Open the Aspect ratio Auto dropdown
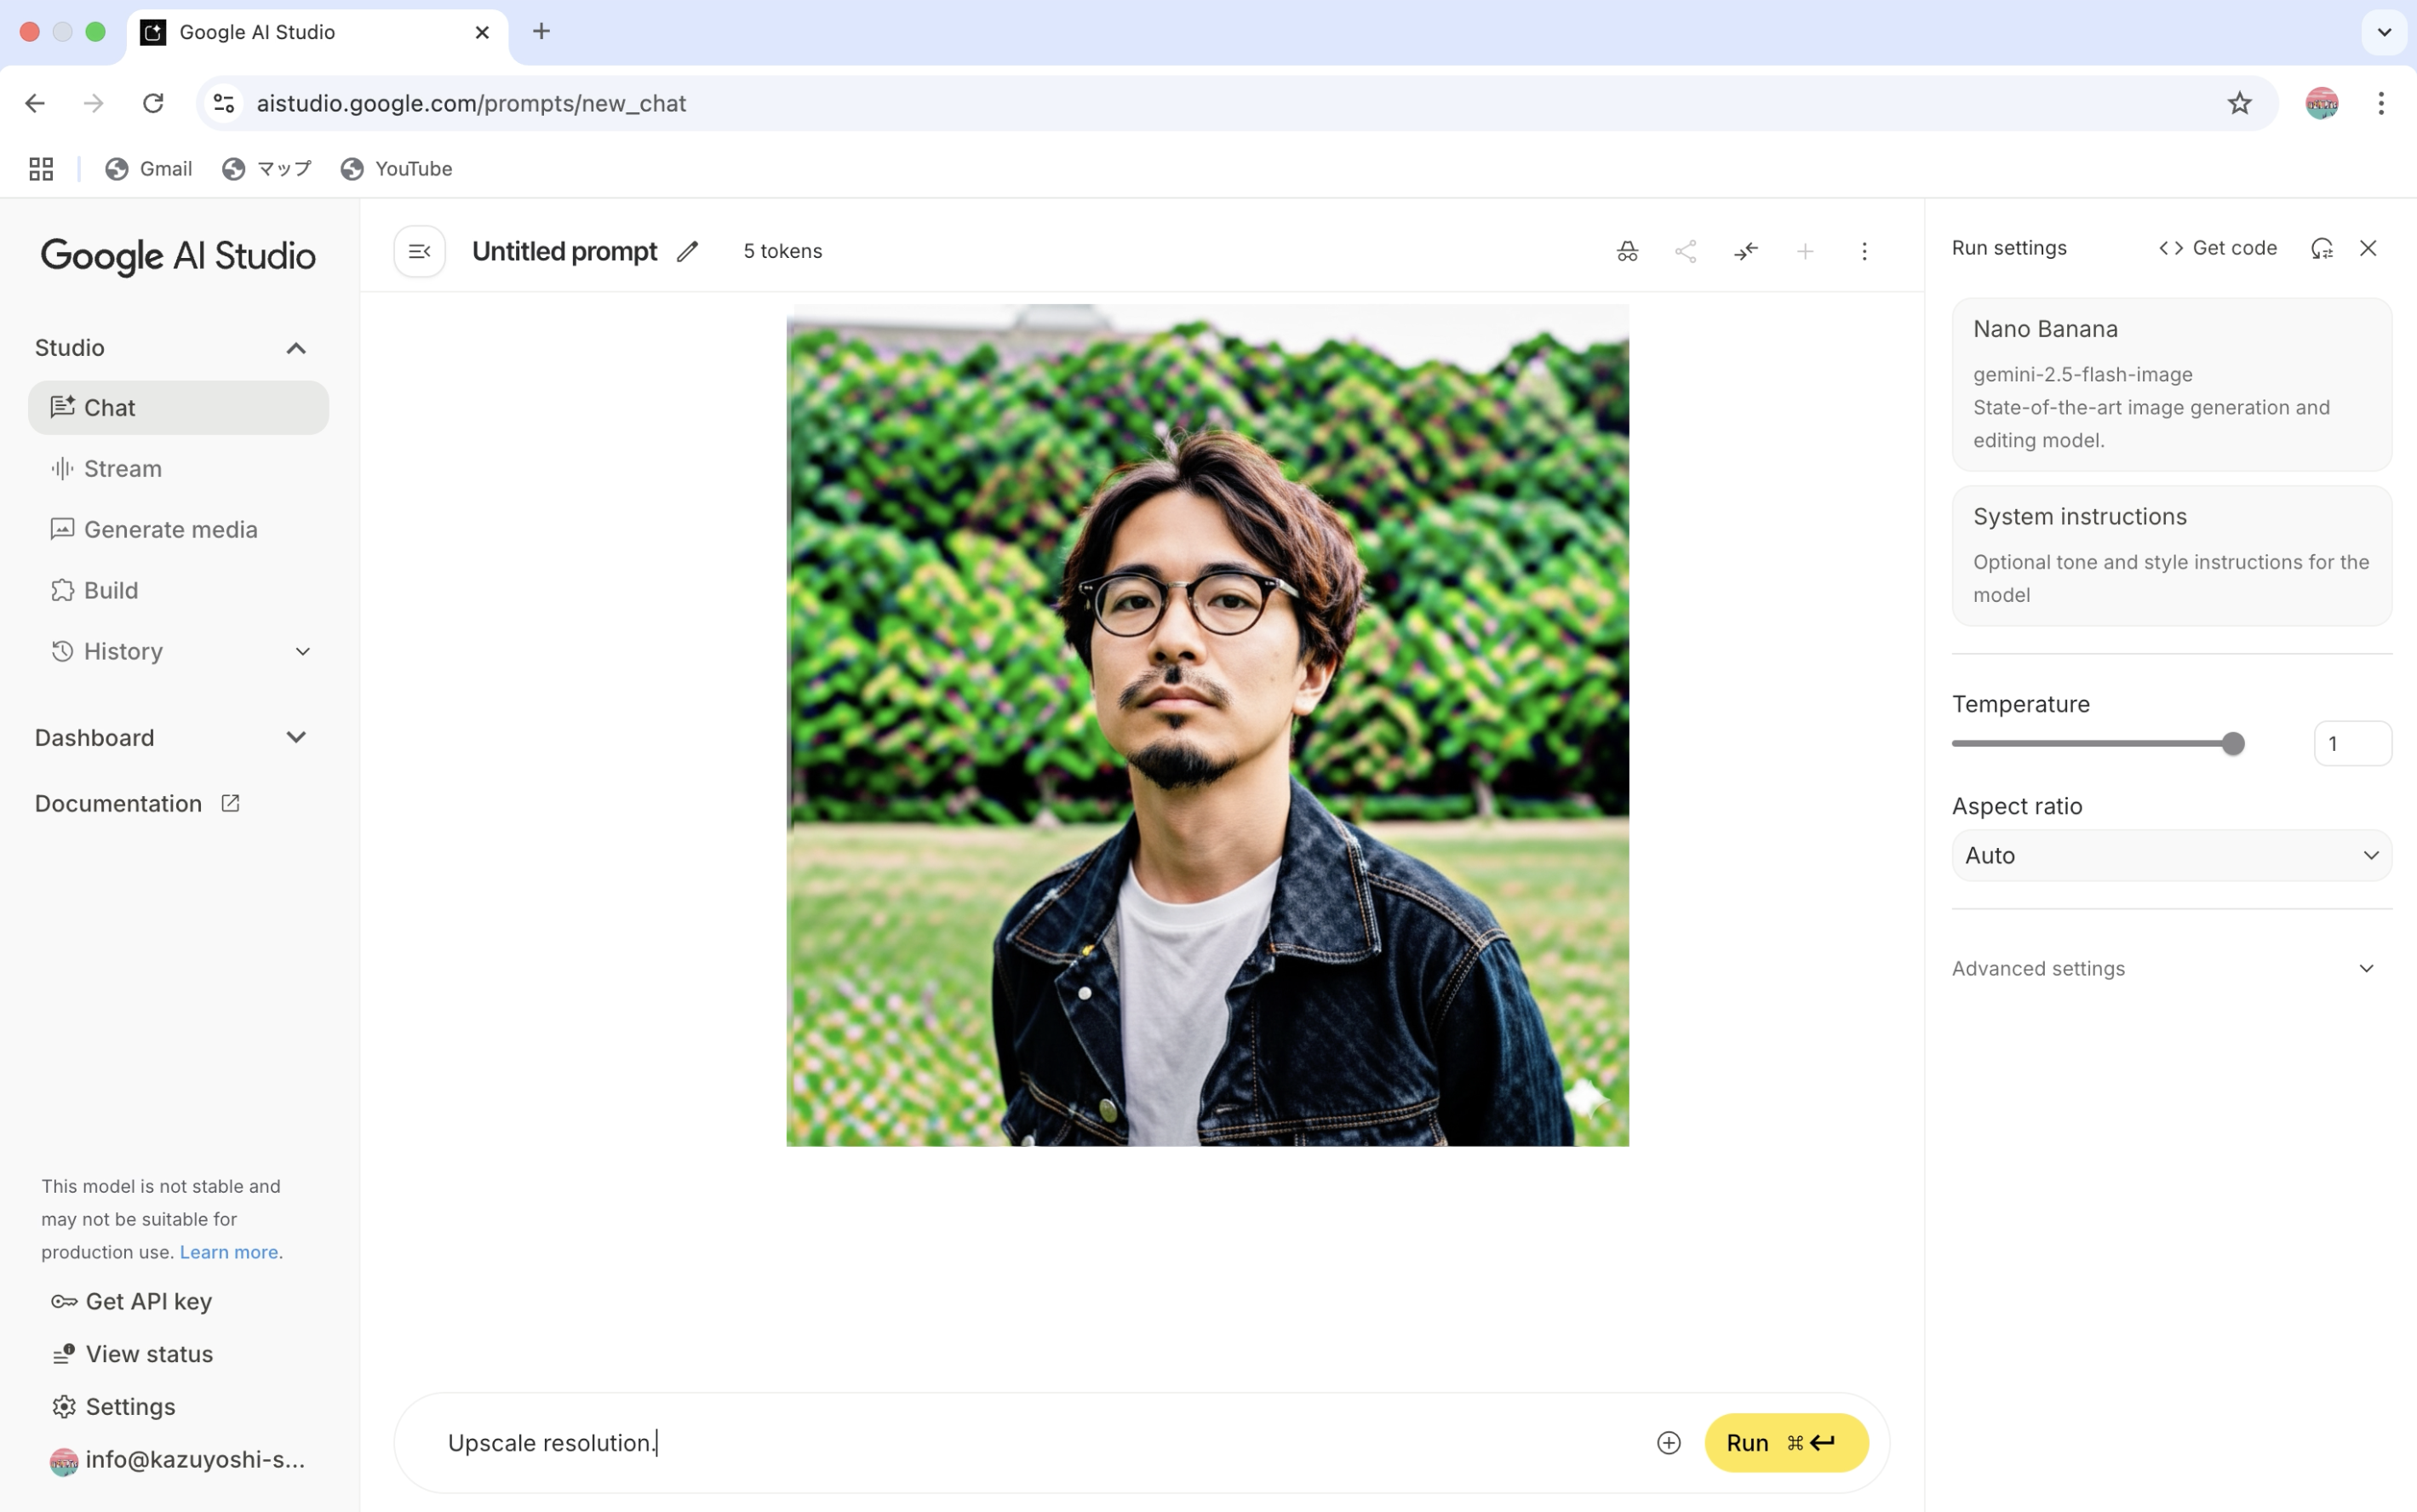 [2172, 856]
